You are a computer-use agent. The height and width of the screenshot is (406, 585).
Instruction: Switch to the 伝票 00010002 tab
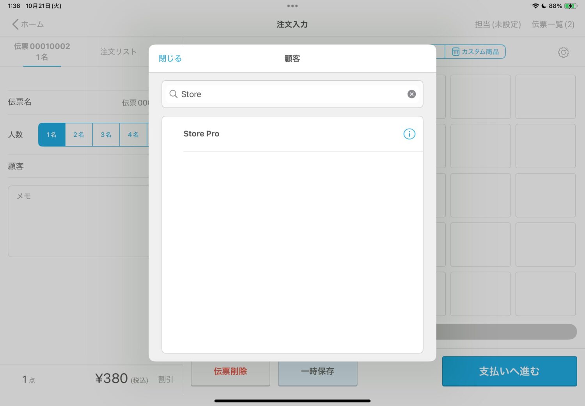[x=42, y=52]
